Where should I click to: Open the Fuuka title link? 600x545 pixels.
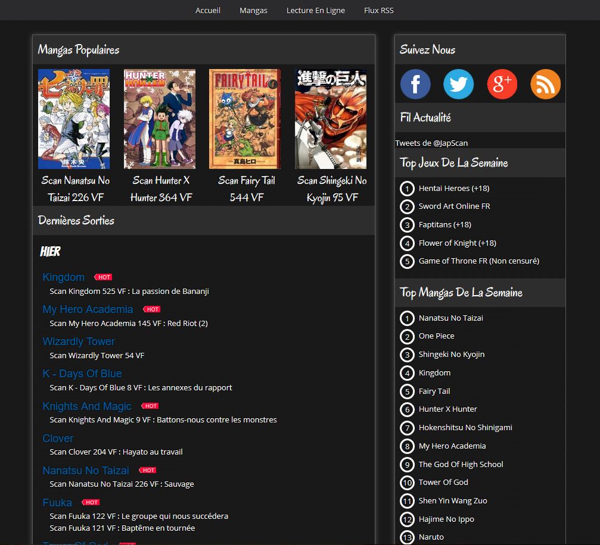coord(57,502)
